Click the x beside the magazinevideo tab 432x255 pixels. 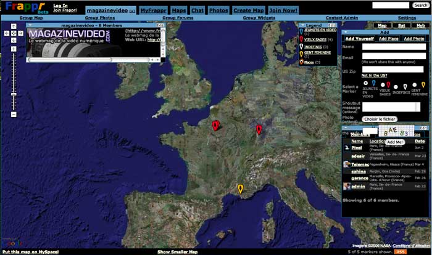132,11
